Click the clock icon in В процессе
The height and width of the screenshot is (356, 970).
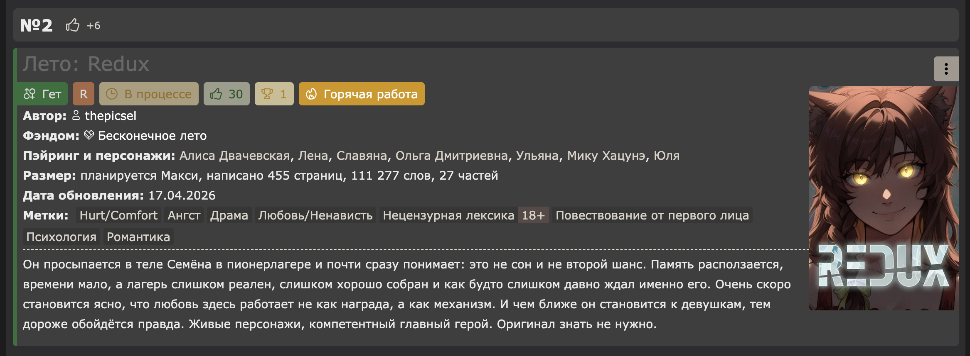(112, 94)
